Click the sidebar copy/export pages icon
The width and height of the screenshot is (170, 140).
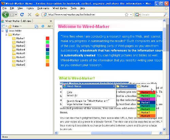click(36, 26)
